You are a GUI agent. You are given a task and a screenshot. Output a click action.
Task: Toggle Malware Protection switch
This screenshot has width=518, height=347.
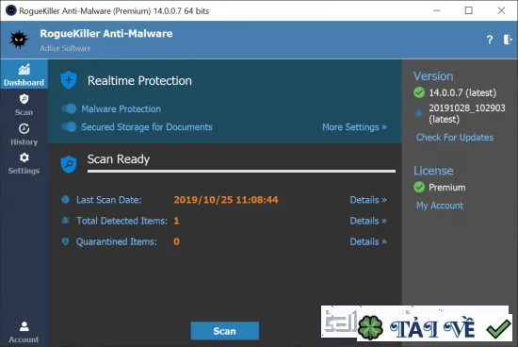coord(69,108)
